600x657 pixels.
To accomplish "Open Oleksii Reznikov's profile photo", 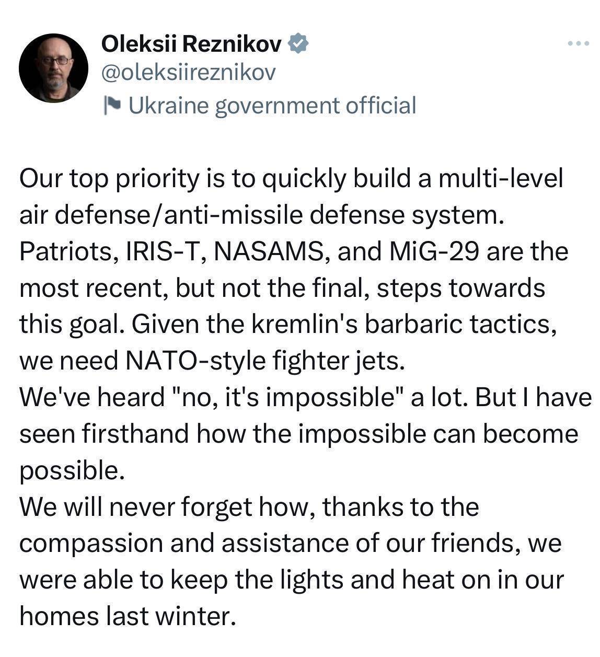I will pyautogui.click(x=53, y=68).
